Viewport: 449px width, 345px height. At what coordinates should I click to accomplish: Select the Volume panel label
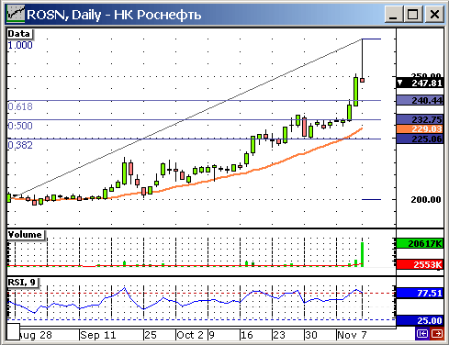(26, 235)
